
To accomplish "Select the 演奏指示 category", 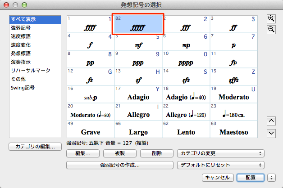I will coord(35,62).
